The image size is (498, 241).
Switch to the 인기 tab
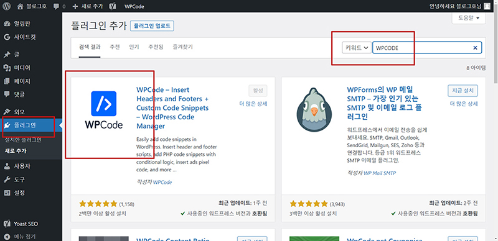(134, 47)
